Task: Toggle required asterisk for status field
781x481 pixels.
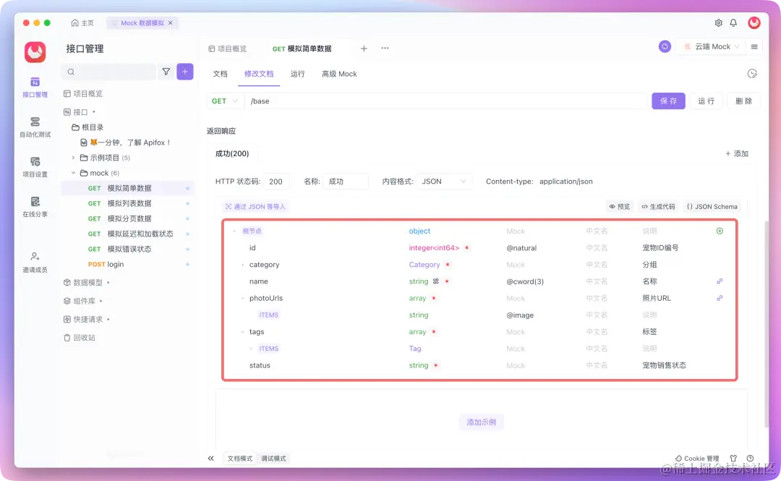Action: point(436,365)
